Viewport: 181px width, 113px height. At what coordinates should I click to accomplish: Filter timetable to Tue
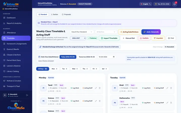pyautogui.click(x=65, y=69)
